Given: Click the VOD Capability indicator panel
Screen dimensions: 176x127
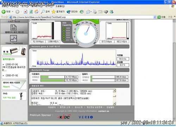Looking at the screenshot, I should pos(67,32).
